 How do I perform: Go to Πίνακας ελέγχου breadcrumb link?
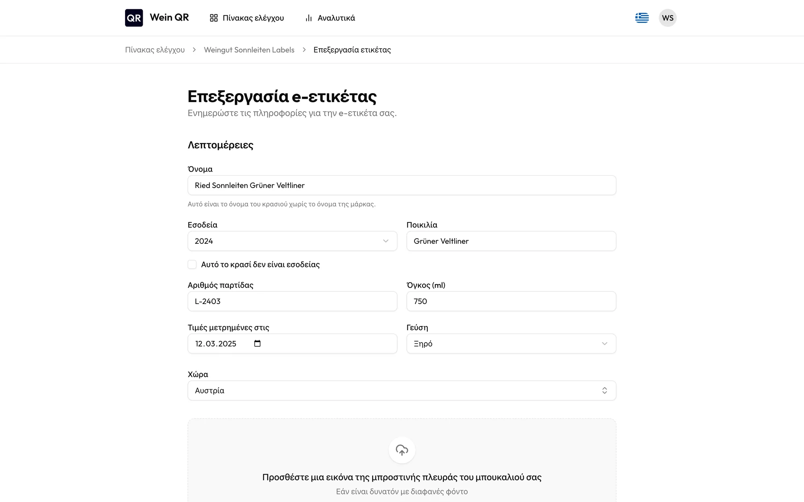coord(155,50)
